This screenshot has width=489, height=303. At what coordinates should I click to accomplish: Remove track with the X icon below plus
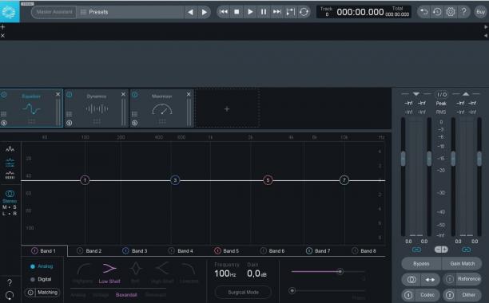tap(3, 36)
